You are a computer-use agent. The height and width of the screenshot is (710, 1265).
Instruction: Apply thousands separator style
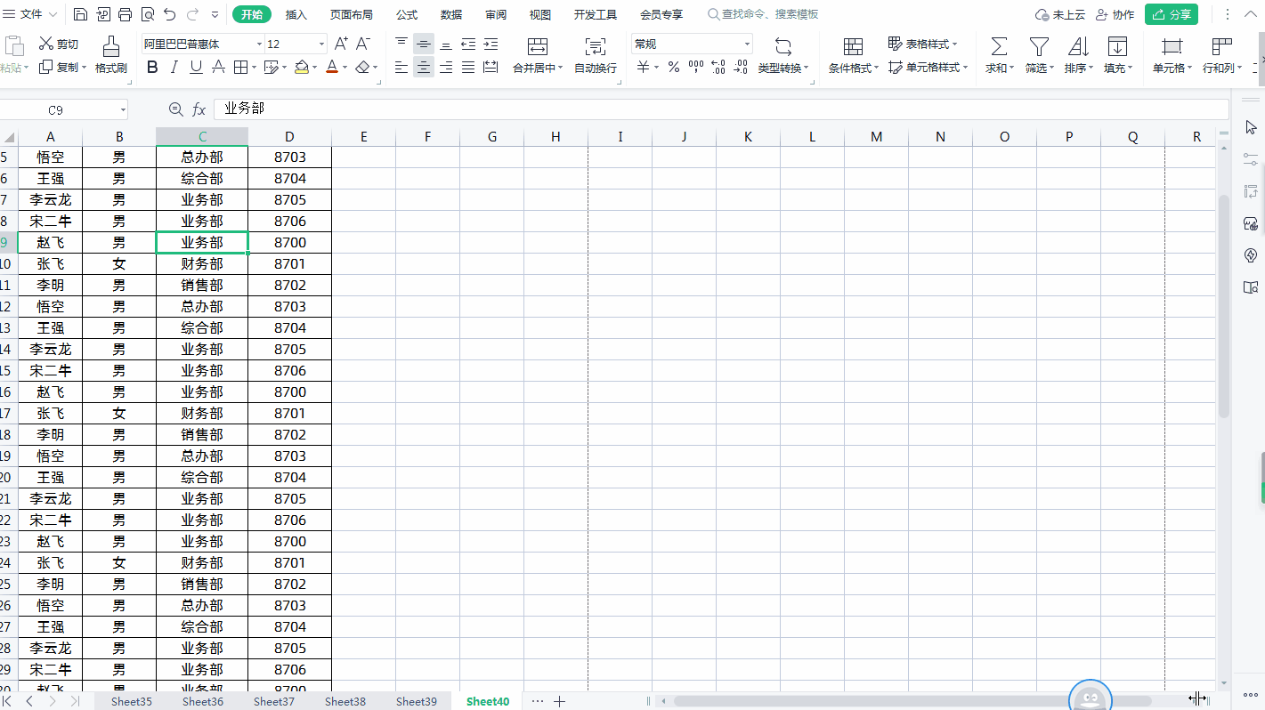(696, 68)
